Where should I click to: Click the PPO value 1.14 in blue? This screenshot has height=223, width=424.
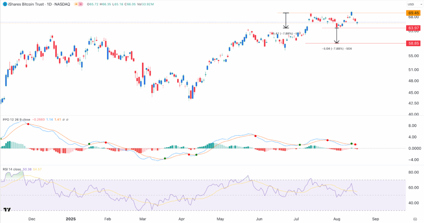pos(50,120)
